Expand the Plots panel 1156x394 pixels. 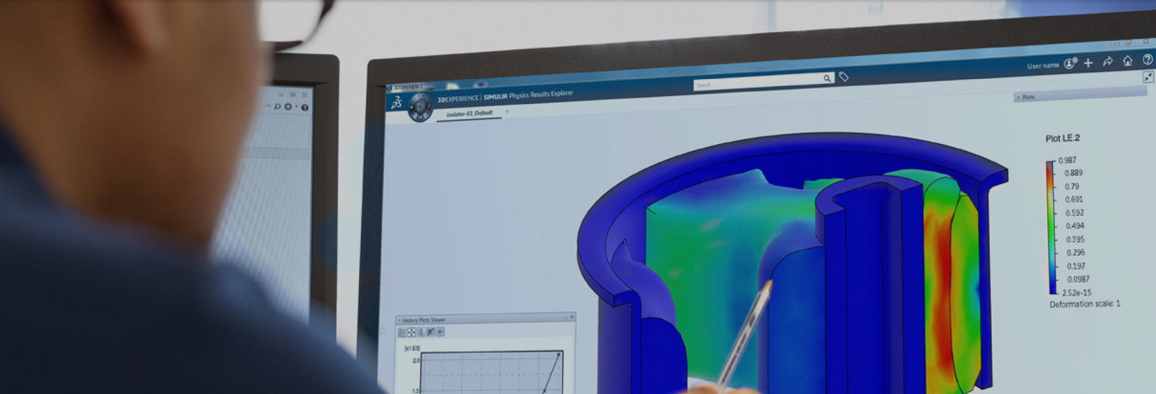tap(1018, 97)
